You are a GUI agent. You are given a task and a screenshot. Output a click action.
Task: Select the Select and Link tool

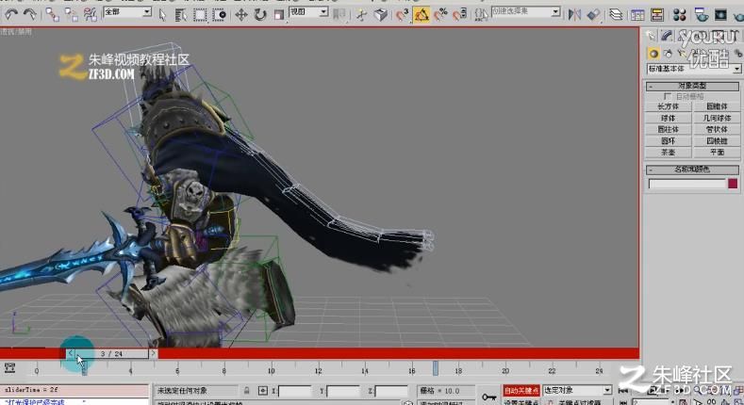pos(52,15)
